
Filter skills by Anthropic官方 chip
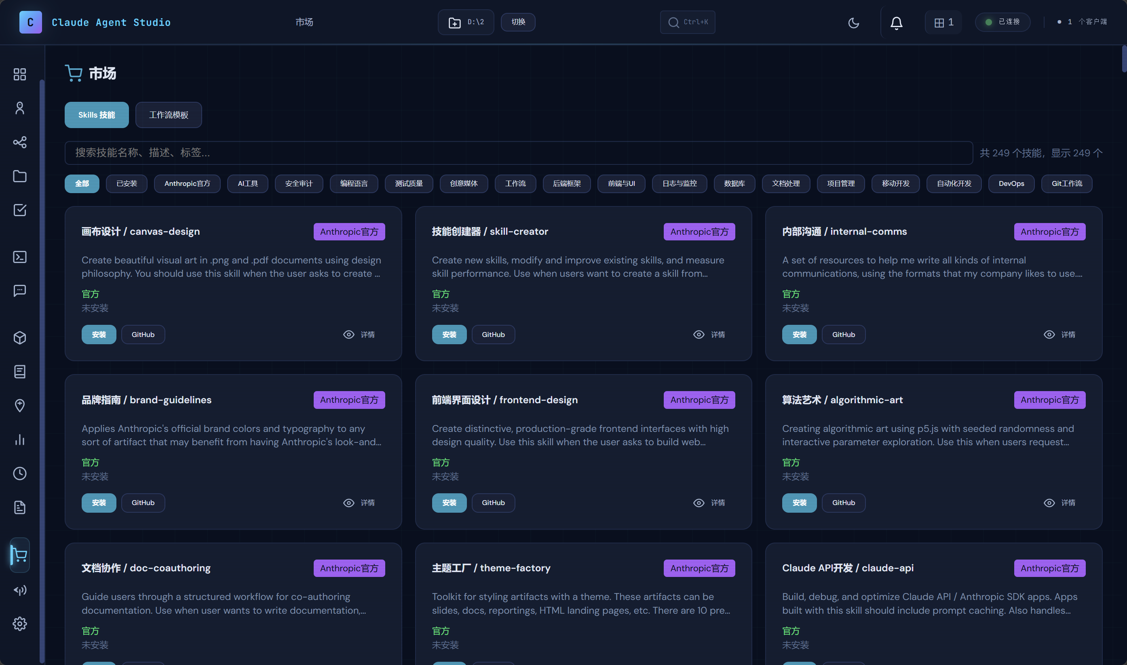click(x=188, y=184)
